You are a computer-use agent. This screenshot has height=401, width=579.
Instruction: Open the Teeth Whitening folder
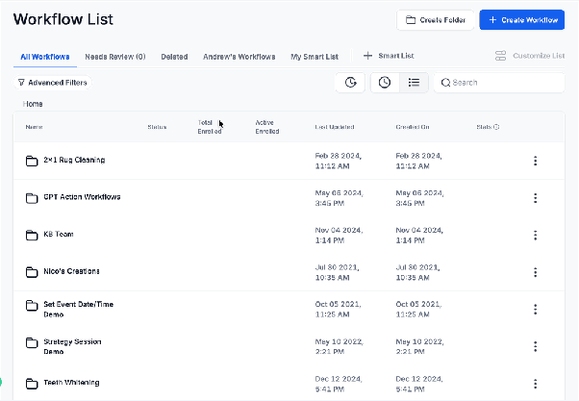click(71, 383)
